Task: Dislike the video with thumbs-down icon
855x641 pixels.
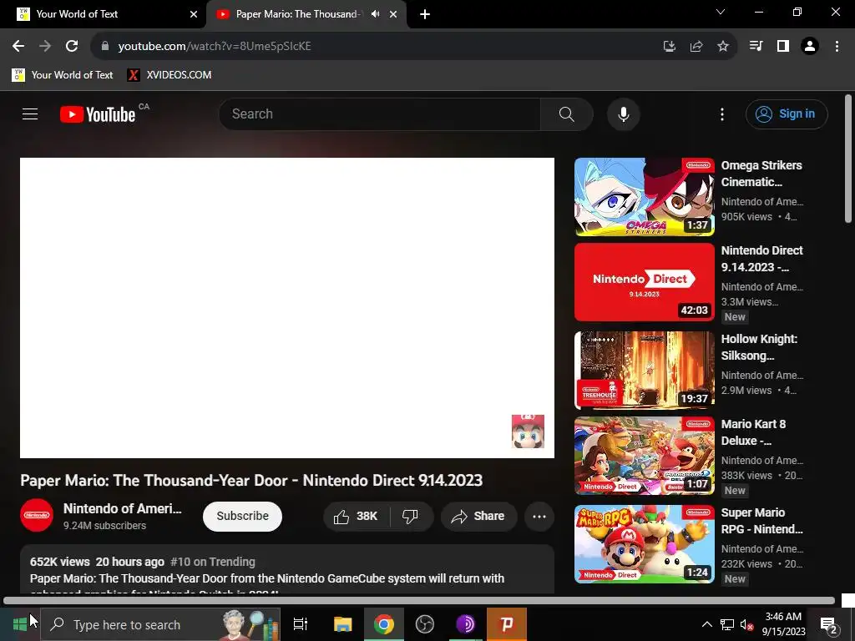Action: 411,516
